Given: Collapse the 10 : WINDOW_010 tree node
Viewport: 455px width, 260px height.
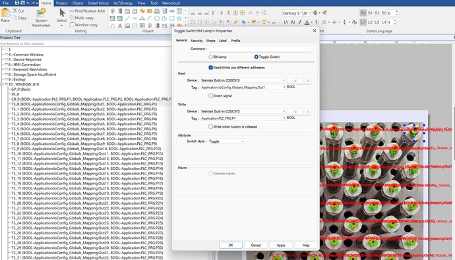Looking at the screenshot, I should [2, 84].
